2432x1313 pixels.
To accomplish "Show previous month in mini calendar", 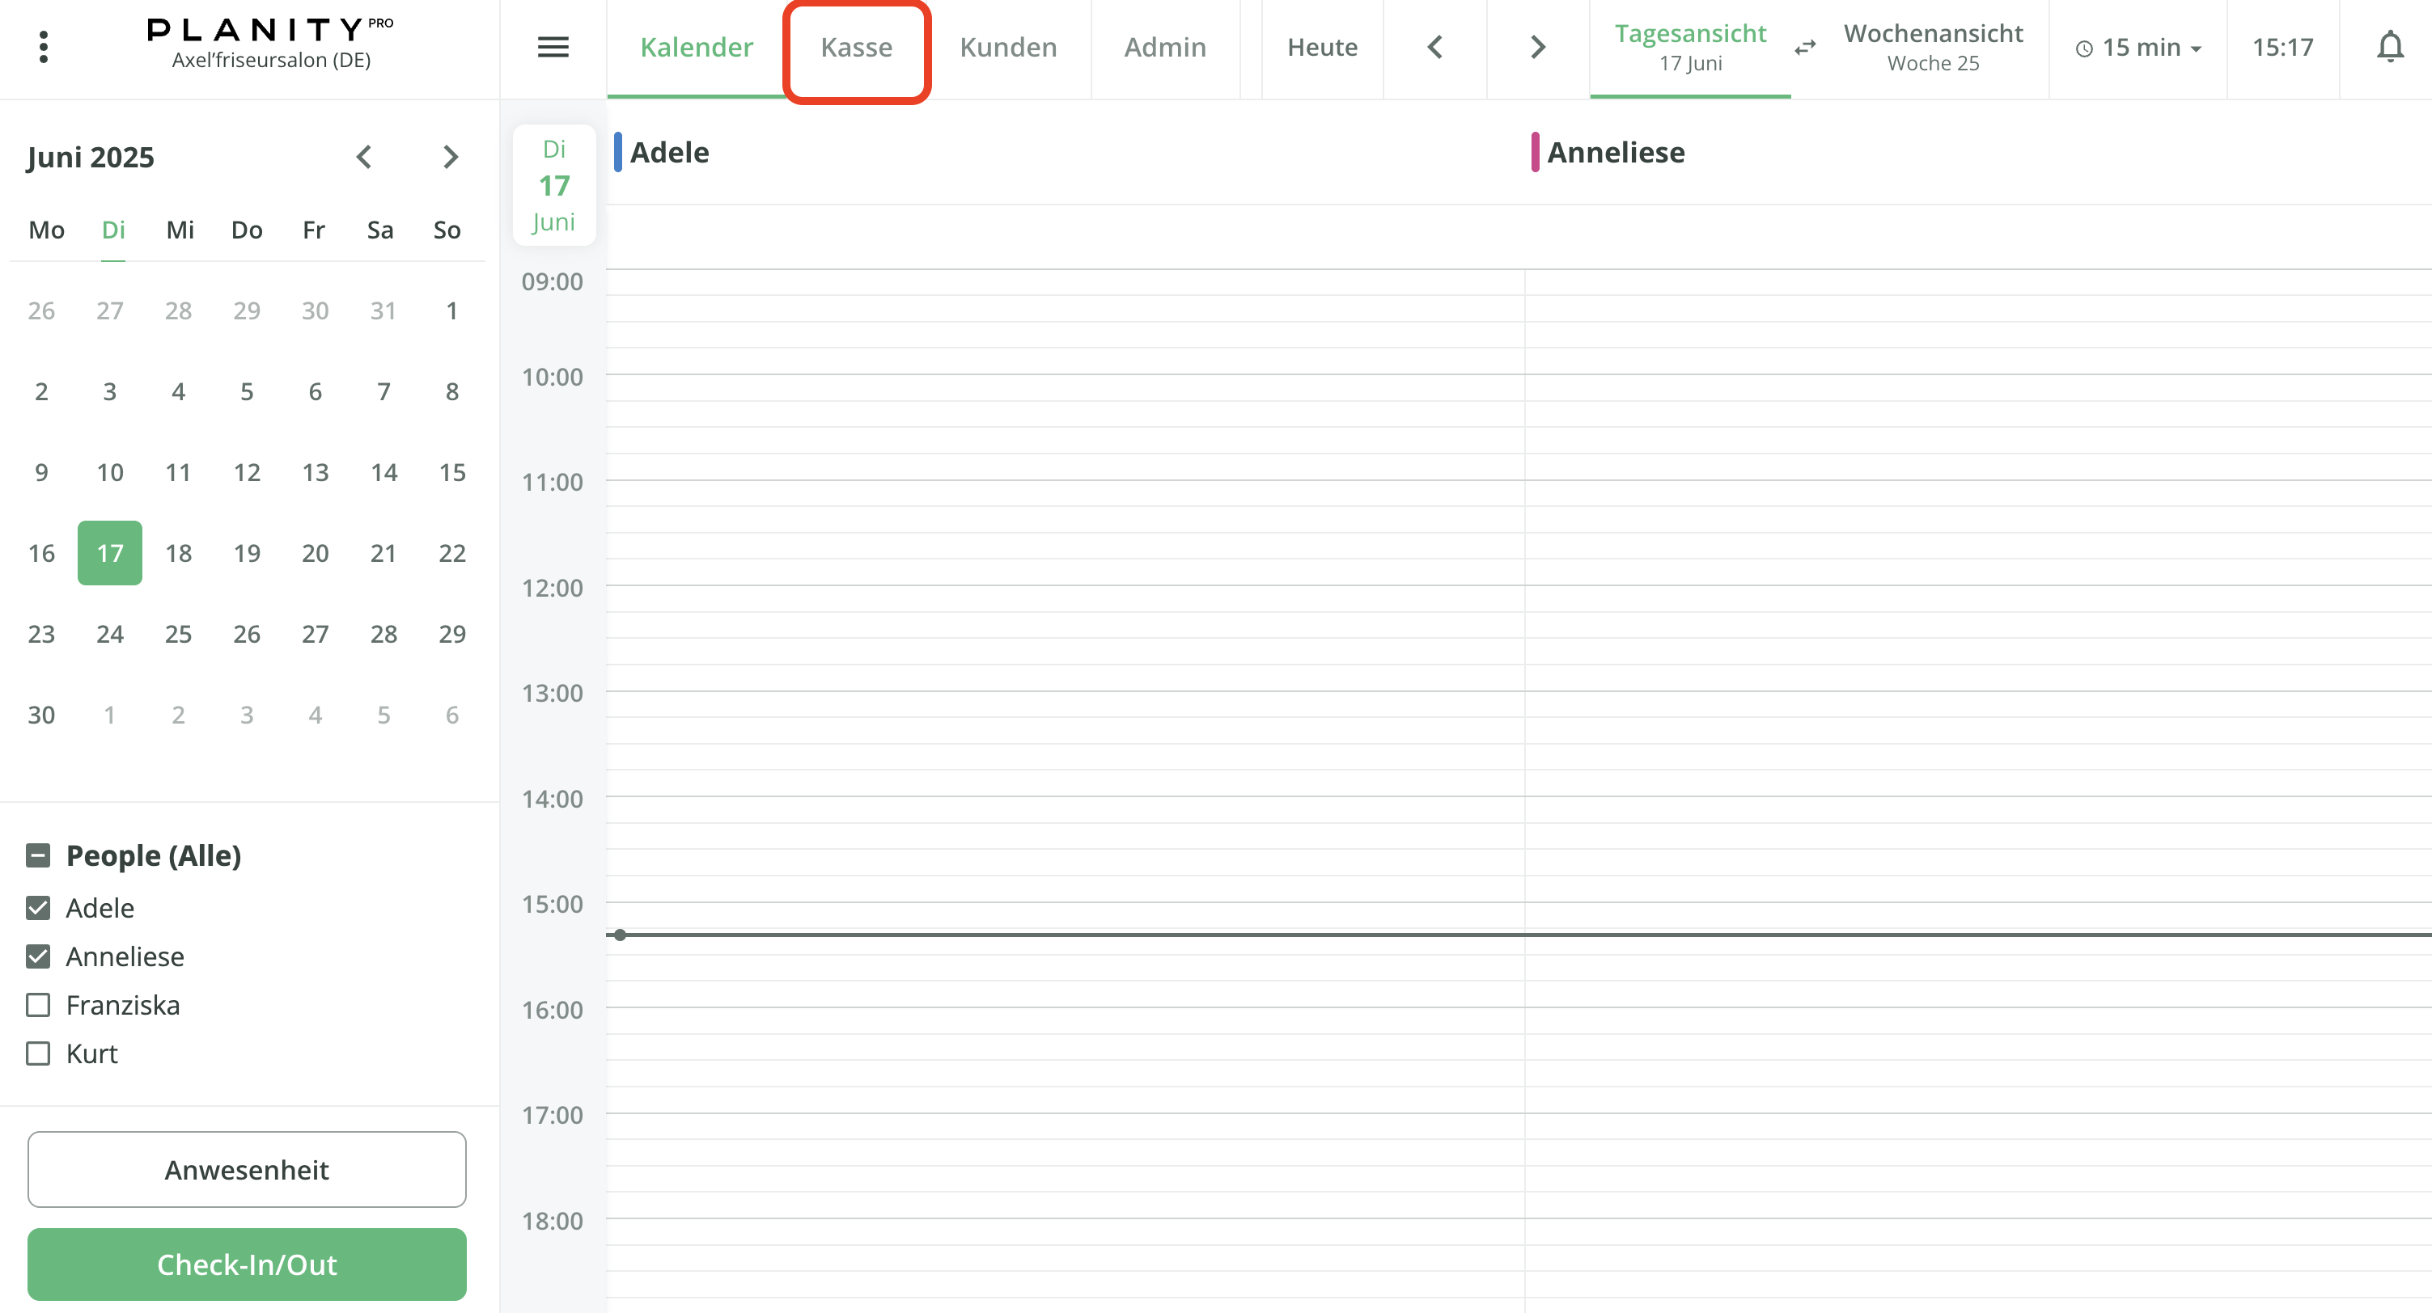I will 364,157.
